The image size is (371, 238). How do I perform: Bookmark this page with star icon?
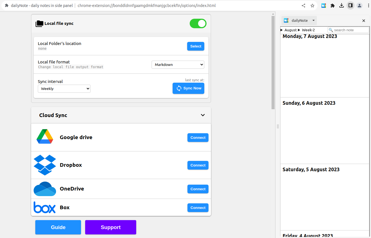[312, 6]
